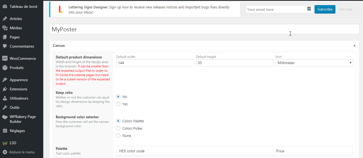This screenshot has height=158, width=363.
Task: Click the autofill icon in email field
Action: click(x=309, y=9)
